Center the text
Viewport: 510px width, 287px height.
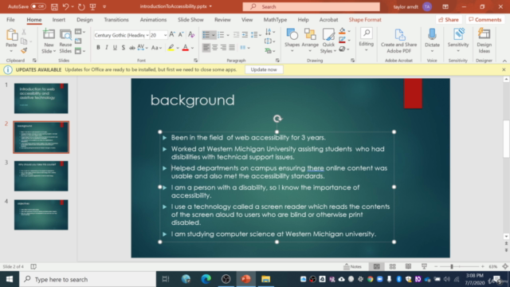click(215, 48)
